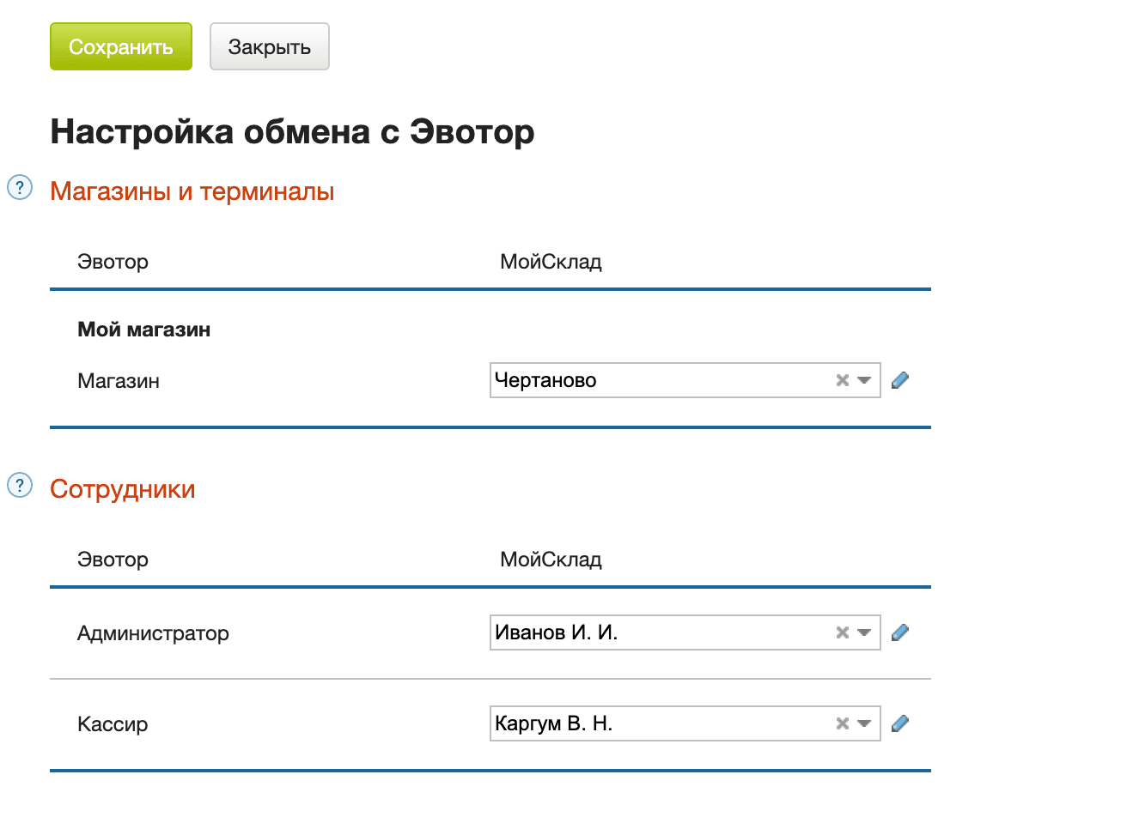Click the МойСклад column header
This screenshot has width=1127, height=829.
[x=551, y=261]
